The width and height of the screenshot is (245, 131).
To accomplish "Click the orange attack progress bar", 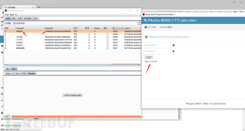I will [x=76, y=116].
